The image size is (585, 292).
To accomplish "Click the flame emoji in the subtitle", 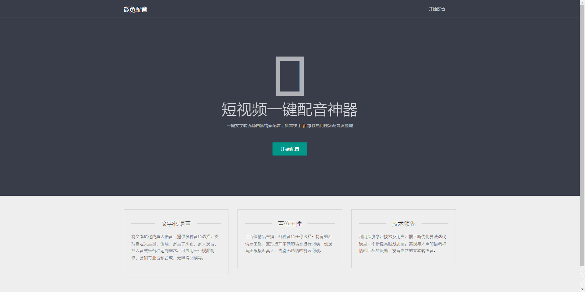I will coord(304,126).
